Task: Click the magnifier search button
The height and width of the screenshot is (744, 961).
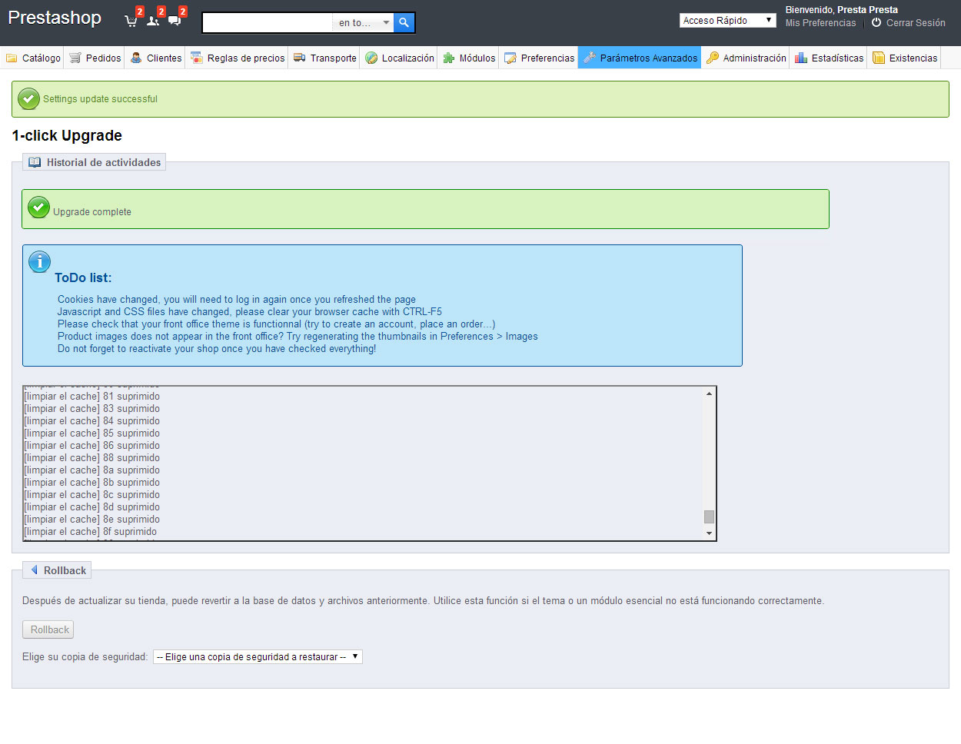Action: point(404,23)
